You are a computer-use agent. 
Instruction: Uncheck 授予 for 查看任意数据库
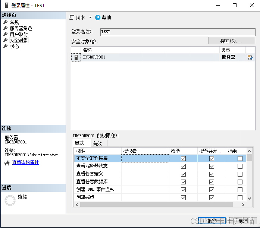(183, 182)
